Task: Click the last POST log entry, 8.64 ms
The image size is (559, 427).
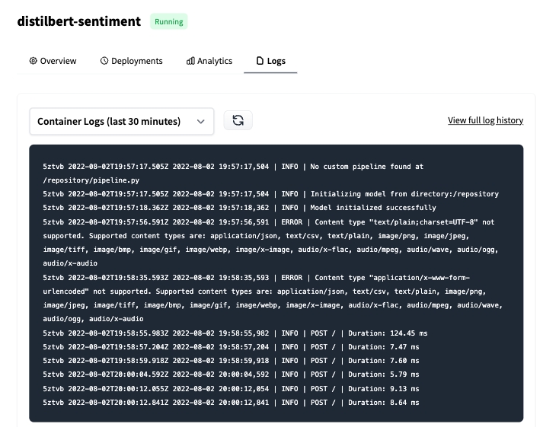Action: tap(231, 402)
